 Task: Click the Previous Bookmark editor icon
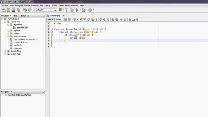(x=100, y=19)
